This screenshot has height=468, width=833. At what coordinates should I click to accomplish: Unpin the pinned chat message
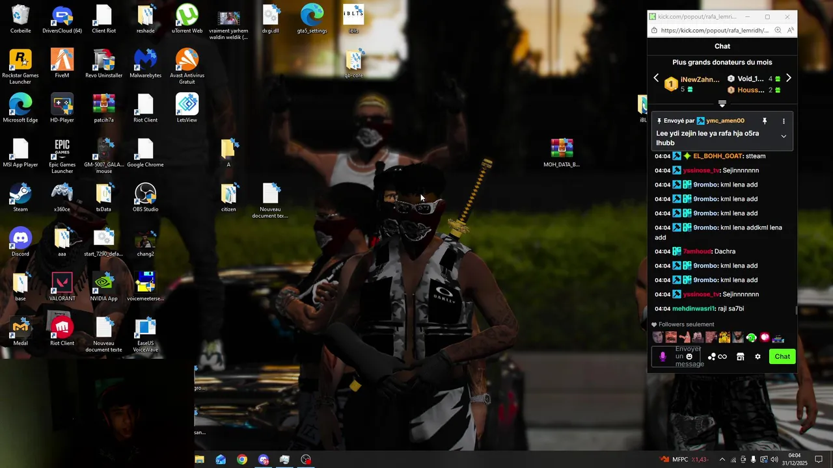[765, 121]
